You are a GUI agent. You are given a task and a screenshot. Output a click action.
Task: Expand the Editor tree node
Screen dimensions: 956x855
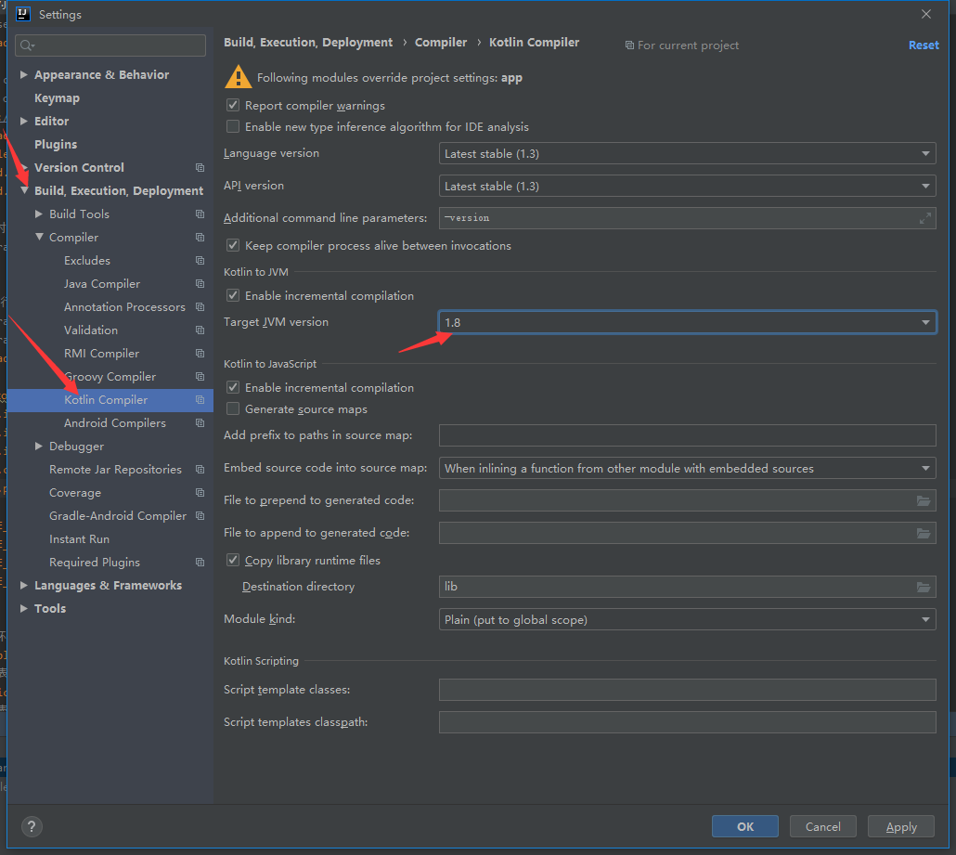pos(24,121)
